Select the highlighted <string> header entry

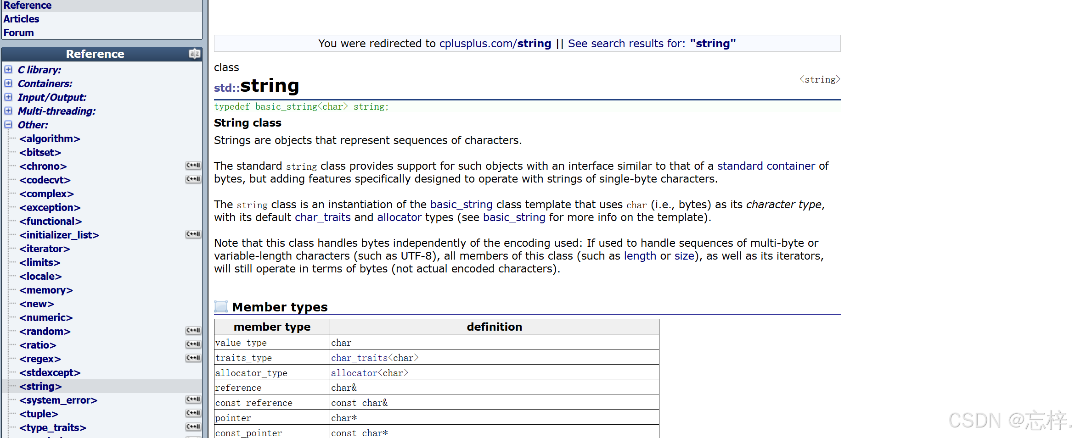[40, 386]
